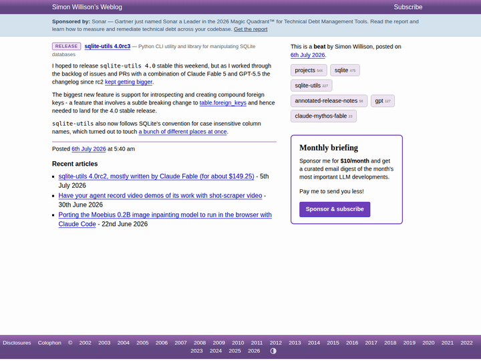Go to the 2022 archive

(466, 343)
